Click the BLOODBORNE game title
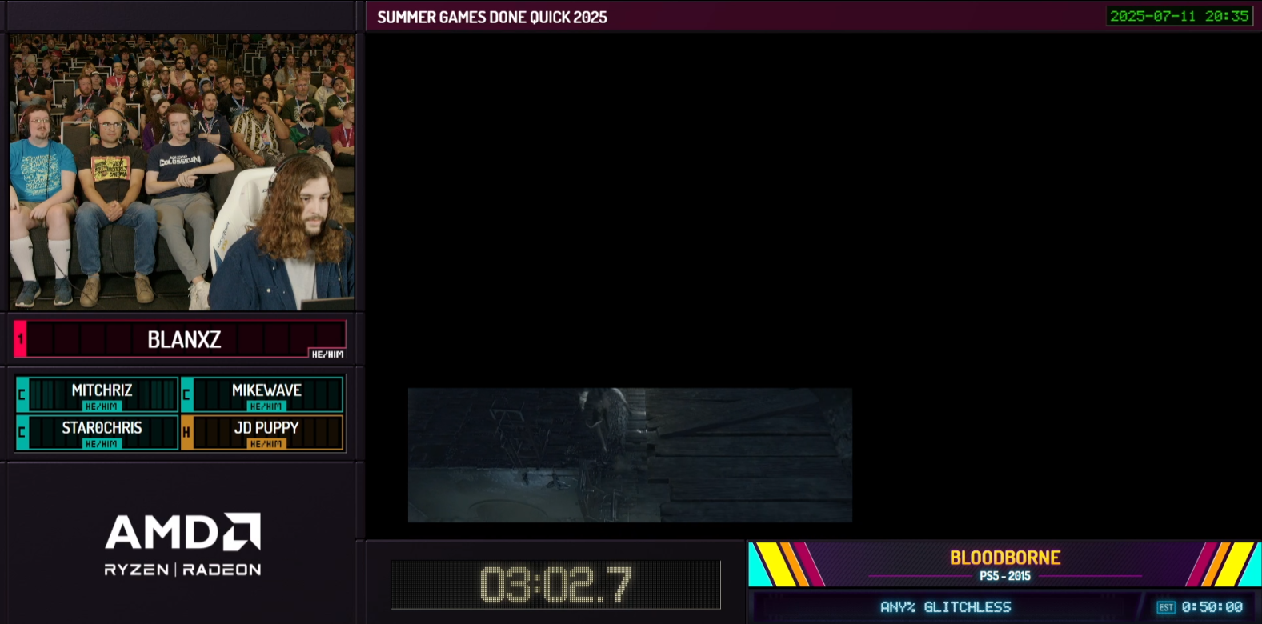This screenshot has width=1262, height=624. [x=1005, y=558]
